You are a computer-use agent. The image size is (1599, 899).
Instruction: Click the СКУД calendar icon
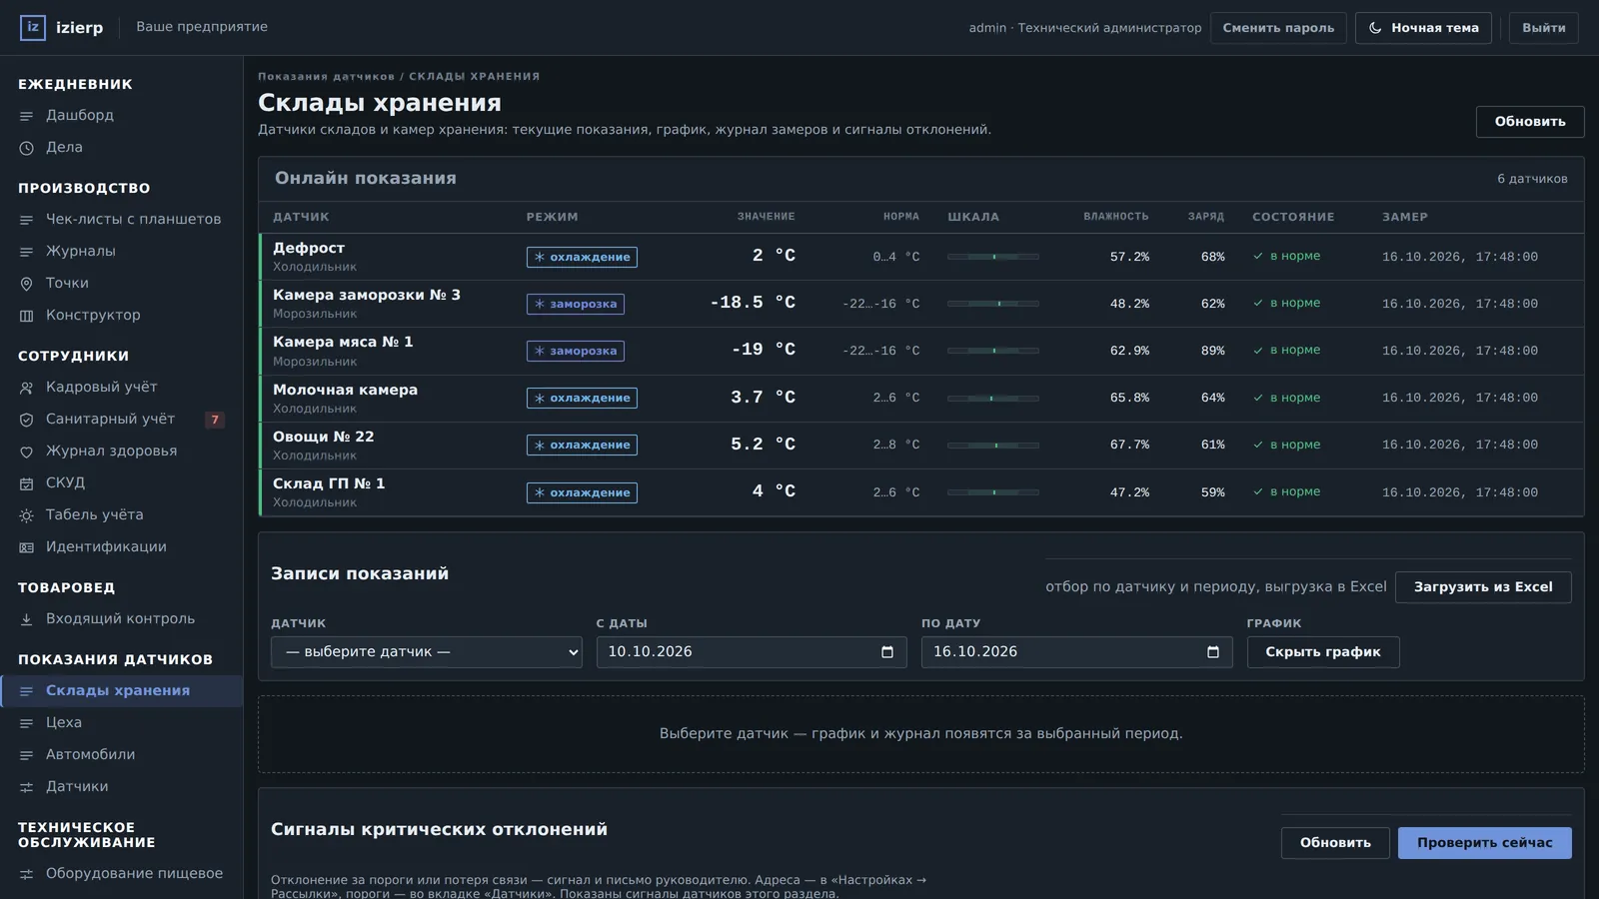(27, 483)
